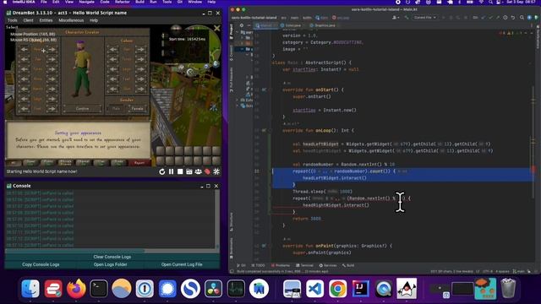
Task: Click the Console vertical scrollbar
Action: (217, 218)
